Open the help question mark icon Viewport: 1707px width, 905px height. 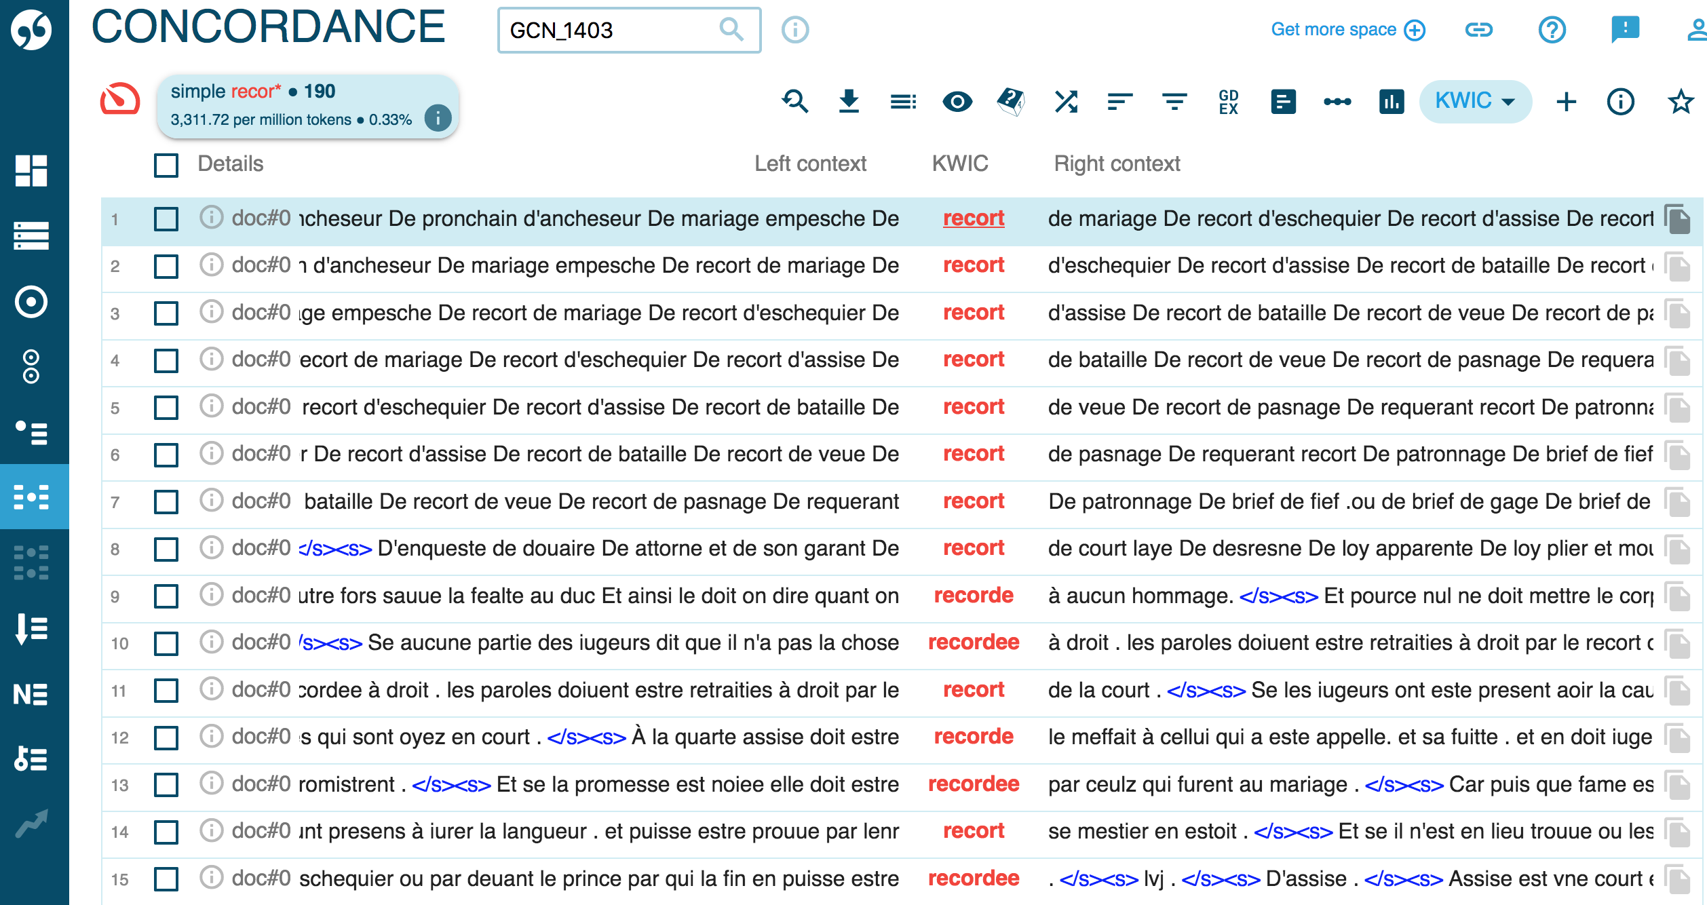[1552, 30]
